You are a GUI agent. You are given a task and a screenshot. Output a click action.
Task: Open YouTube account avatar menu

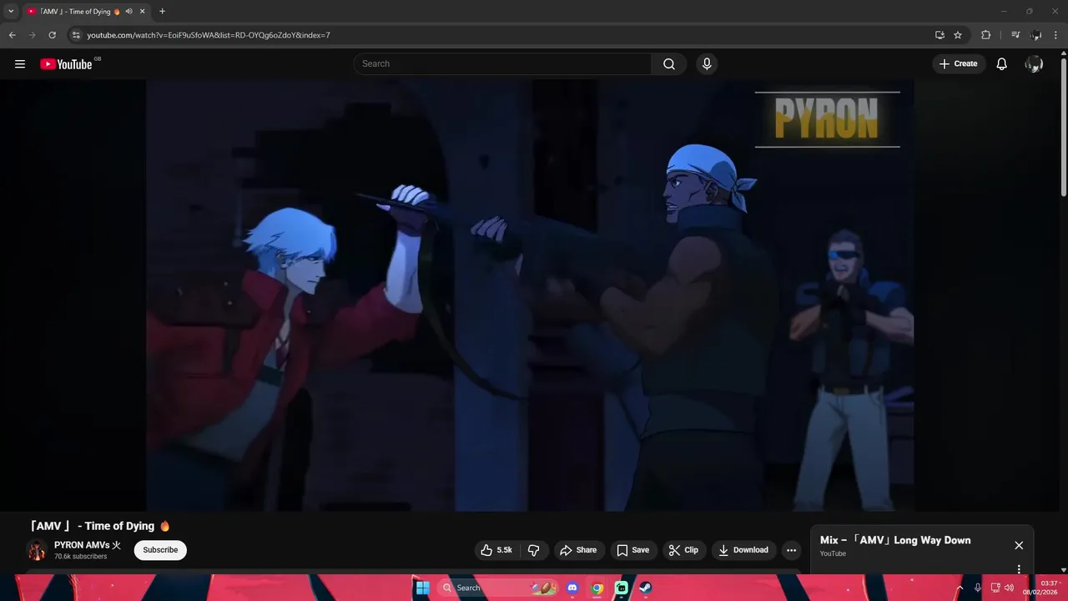1034,64
